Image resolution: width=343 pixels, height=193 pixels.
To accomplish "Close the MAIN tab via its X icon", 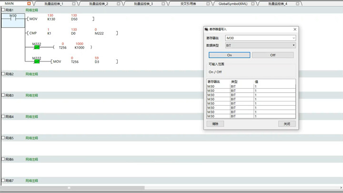I will click(x=29, y=3).
